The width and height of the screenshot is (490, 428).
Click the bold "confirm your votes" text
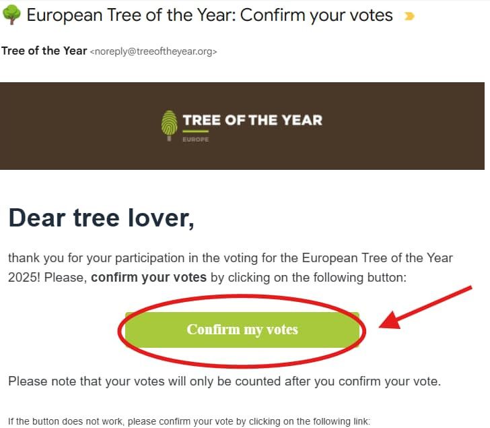coord(149,277)
